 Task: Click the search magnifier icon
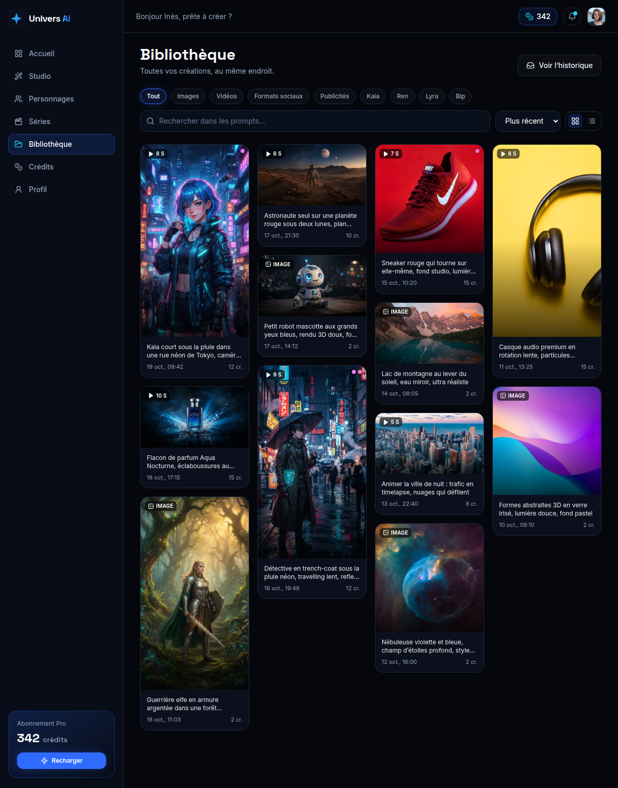click(x=150, y=121)
